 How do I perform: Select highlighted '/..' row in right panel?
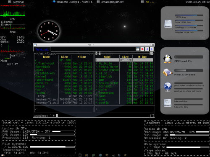click(x=124, y=60)
